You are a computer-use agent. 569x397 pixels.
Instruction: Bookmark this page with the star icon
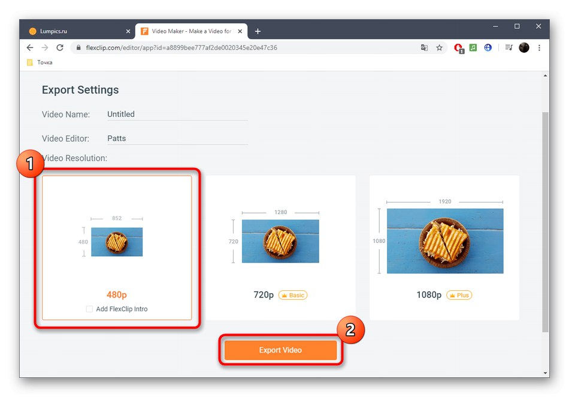440,47
